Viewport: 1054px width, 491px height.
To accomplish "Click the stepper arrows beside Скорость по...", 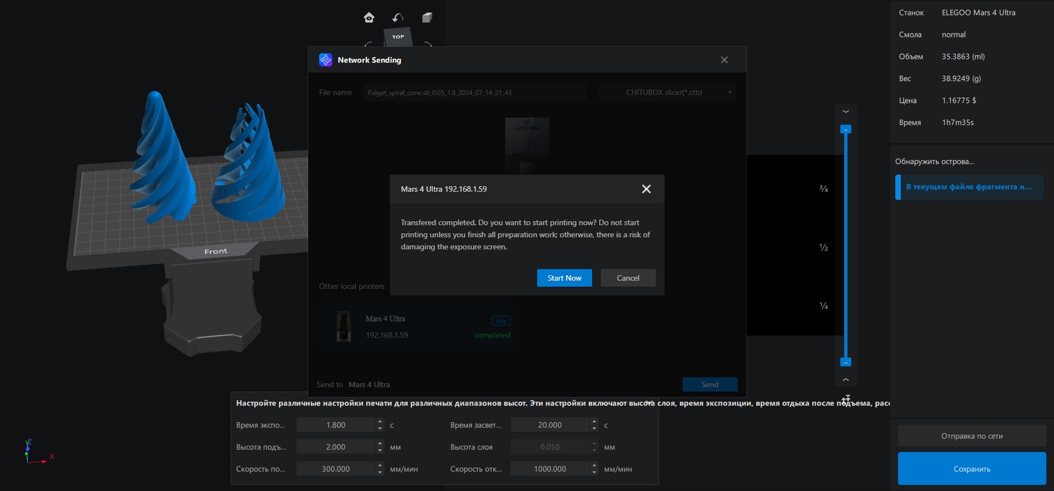I will pyautogui.click(x=380, y=469).
